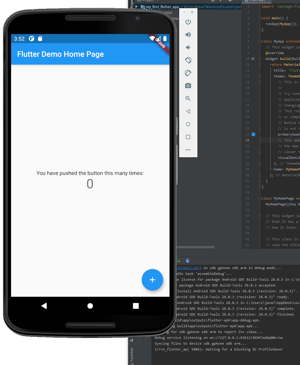Click the structure icon above the Favorites tab
This screenshot has height=365, width=300.
click(x=132, y=340)
